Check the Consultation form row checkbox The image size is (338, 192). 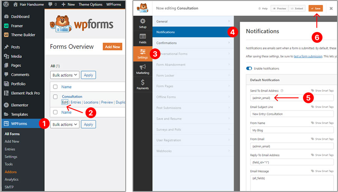[56, 97]
